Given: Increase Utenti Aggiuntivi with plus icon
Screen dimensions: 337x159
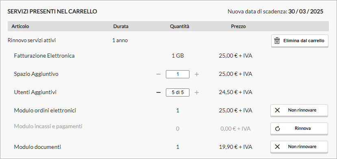Looking at the screenshot, I should coord(197,92).
